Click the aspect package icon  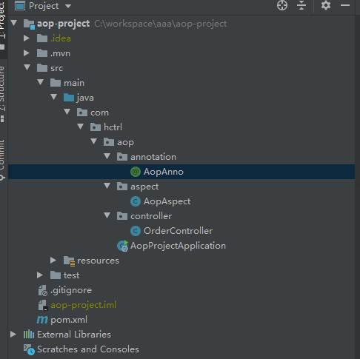122,187
